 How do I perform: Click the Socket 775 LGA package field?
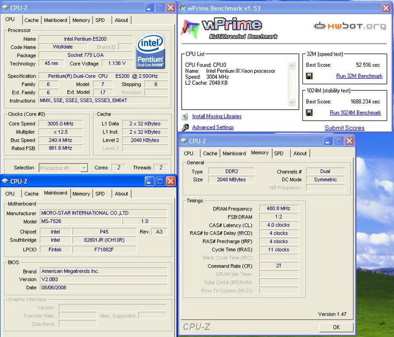pyautogui.click(x=85, y=55)
